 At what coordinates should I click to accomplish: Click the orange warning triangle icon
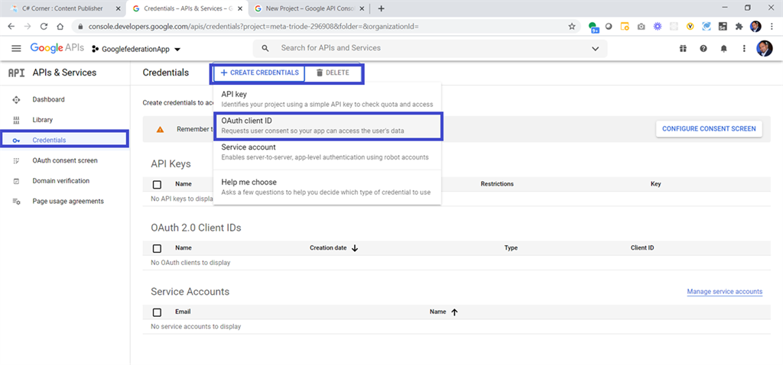[x=160, y=129]
